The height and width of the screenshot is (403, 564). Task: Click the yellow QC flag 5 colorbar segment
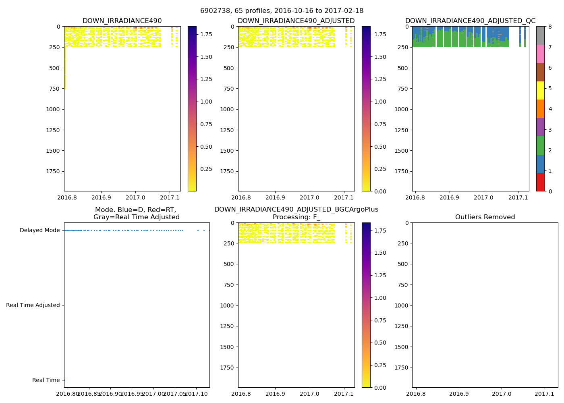pyautogui.click(x=540, y=90)
